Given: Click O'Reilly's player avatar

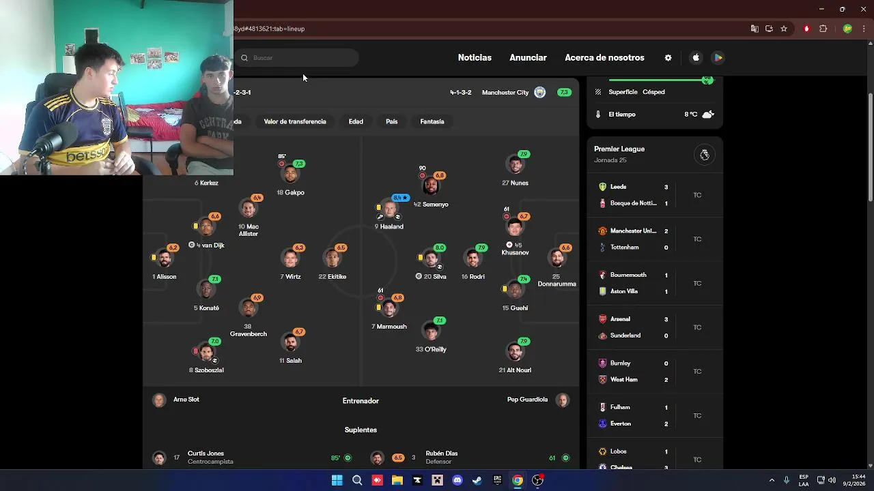Looking at the screenshot, I should click(431, 332).
